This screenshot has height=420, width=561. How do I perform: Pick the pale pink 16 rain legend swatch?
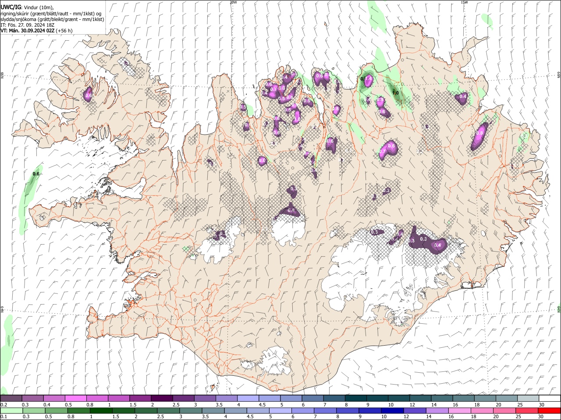click(x=459, y=410)
